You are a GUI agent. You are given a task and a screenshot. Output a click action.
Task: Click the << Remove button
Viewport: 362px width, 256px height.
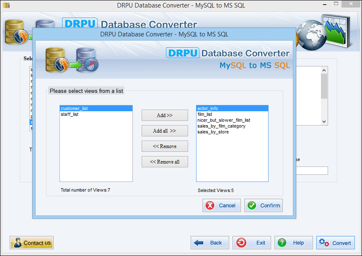tap(165, 146)
